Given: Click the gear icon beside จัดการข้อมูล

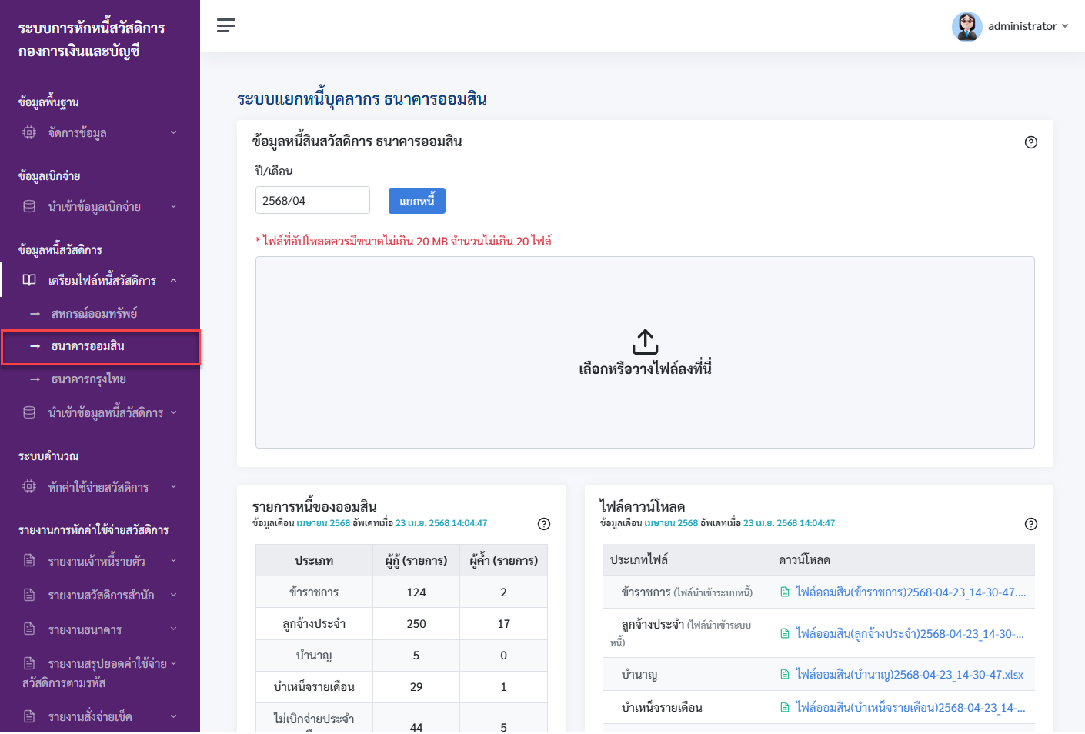Looking at the screenshot, I should (29, 132).
